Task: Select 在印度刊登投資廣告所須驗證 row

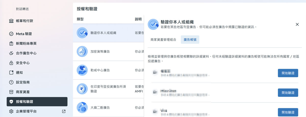Action: click(x=108, y=89)
